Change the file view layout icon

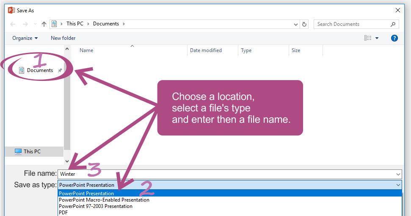coord(368,38)
